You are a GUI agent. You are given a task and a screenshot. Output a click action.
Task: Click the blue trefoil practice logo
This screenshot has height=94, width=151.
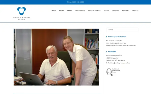pos(21,11)
